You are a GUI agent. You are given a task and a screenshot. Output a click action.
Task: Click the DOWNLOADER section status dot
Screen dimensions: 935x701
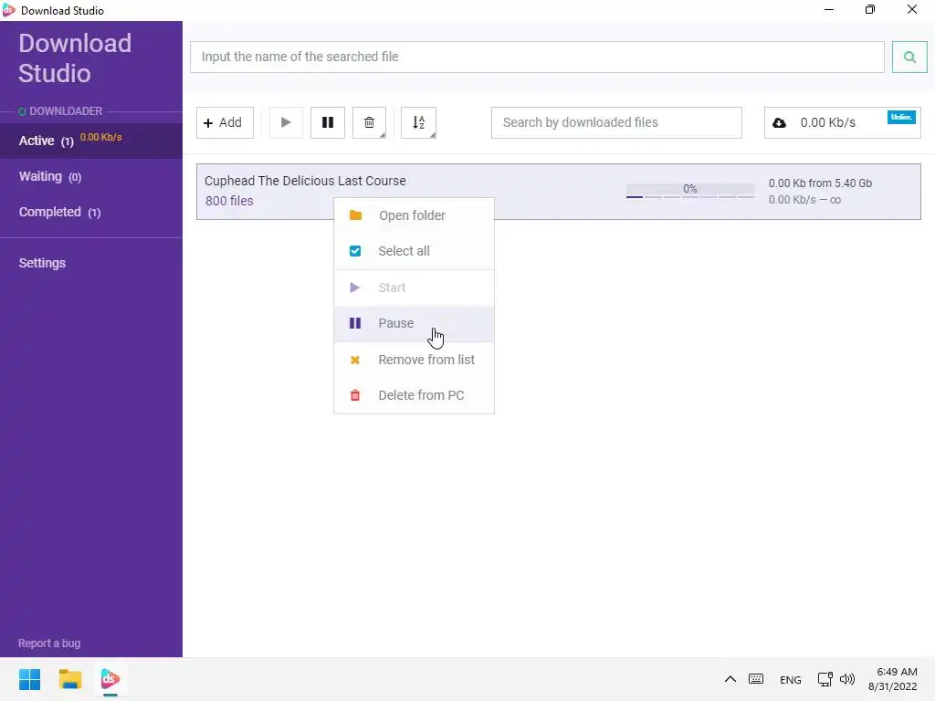[22, 111]
